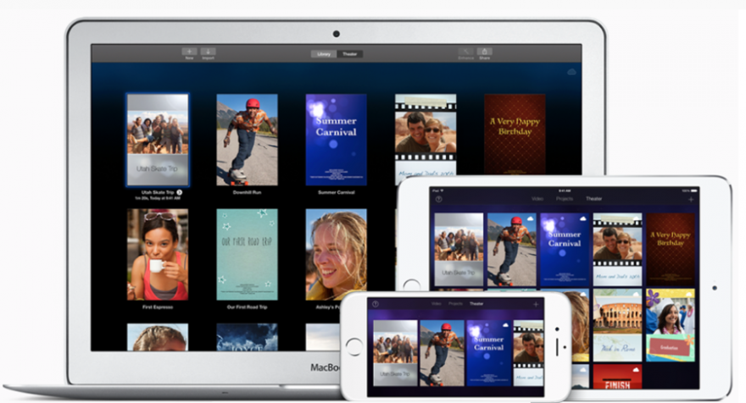
Task: Tap the help question-mark icon on the iPhone
Action: pos(376,304)
